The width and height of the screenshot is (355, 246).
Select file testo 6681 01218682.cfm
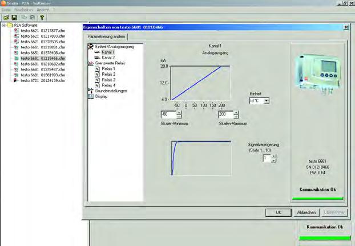click(43, 64)
